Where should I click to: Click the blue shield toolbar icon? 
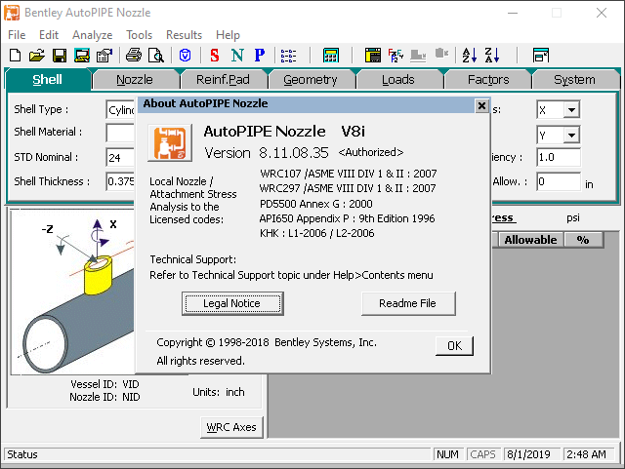pyautogui.click(x=185, y=56)
